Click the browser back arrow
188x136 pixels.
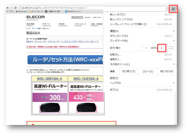pyautogui.click(x=8, y=8)
